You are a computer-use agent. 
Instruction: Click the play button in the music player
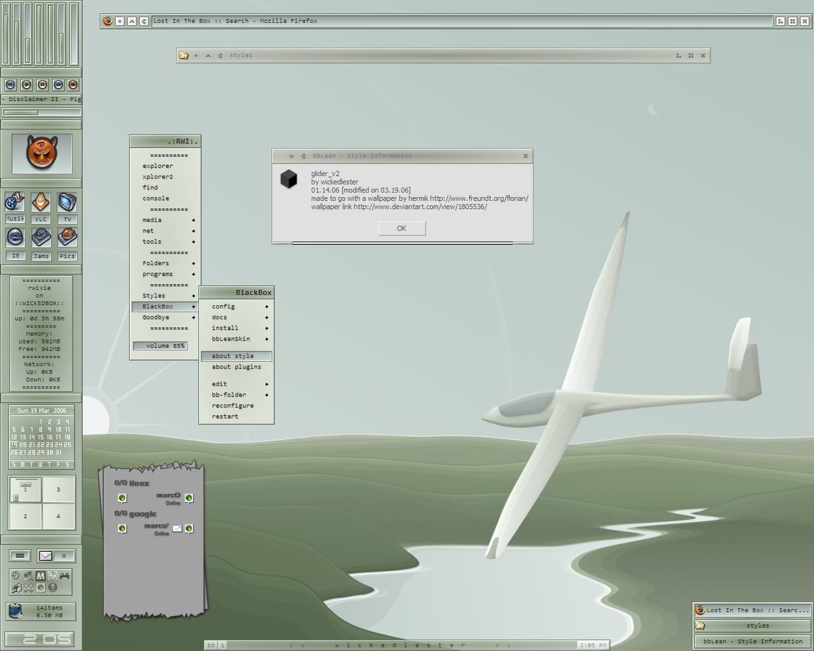27,85
